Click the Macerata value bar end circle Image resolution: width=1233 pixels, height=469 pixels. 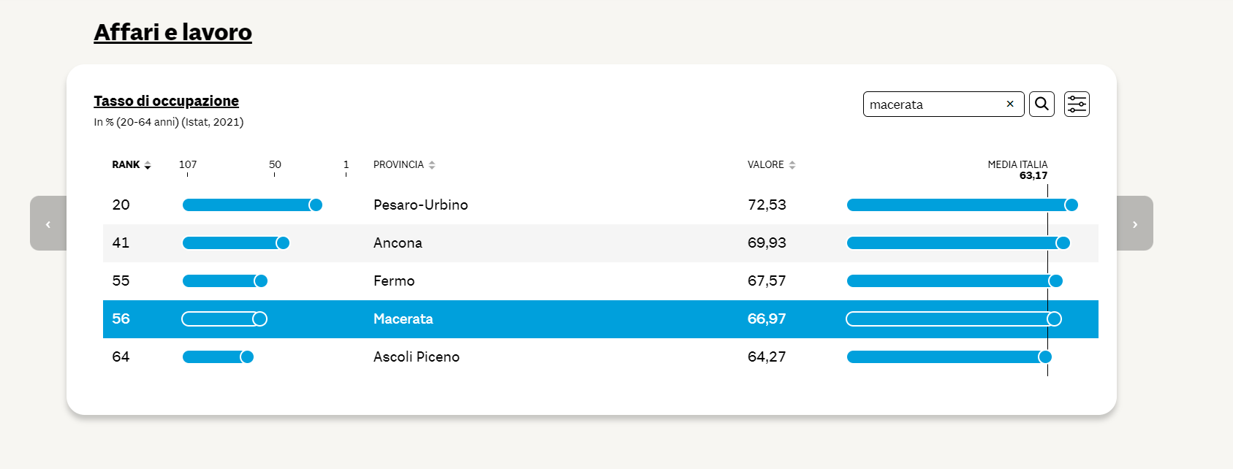click(1054, 319)
